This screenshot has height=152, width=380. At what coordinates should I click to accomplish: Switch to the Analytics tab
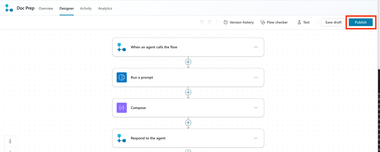(x=105, y=8)
